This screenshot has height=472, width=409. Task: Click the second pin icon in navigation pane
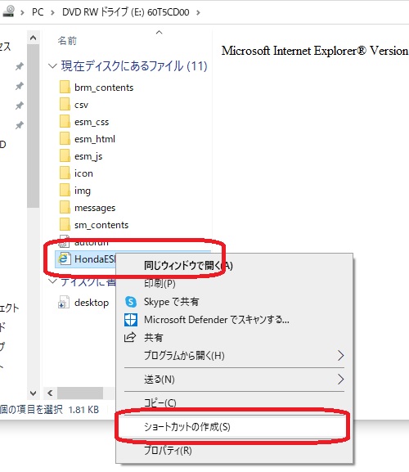[x=20, y=86]
